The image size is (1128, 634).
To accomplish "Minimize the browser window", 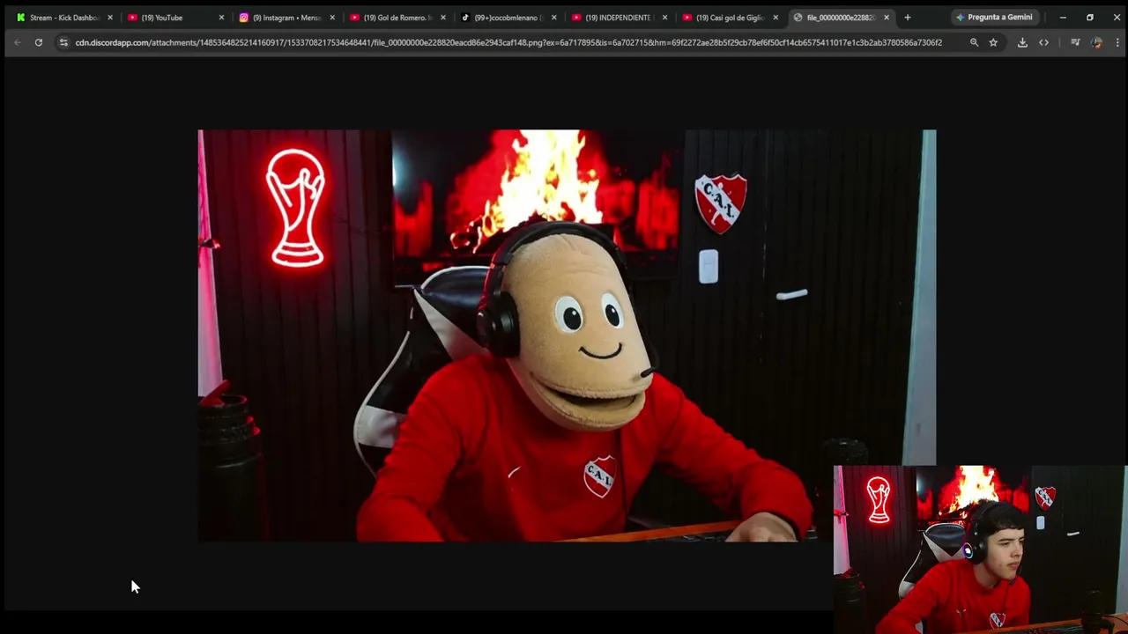I will [1063, 18].
